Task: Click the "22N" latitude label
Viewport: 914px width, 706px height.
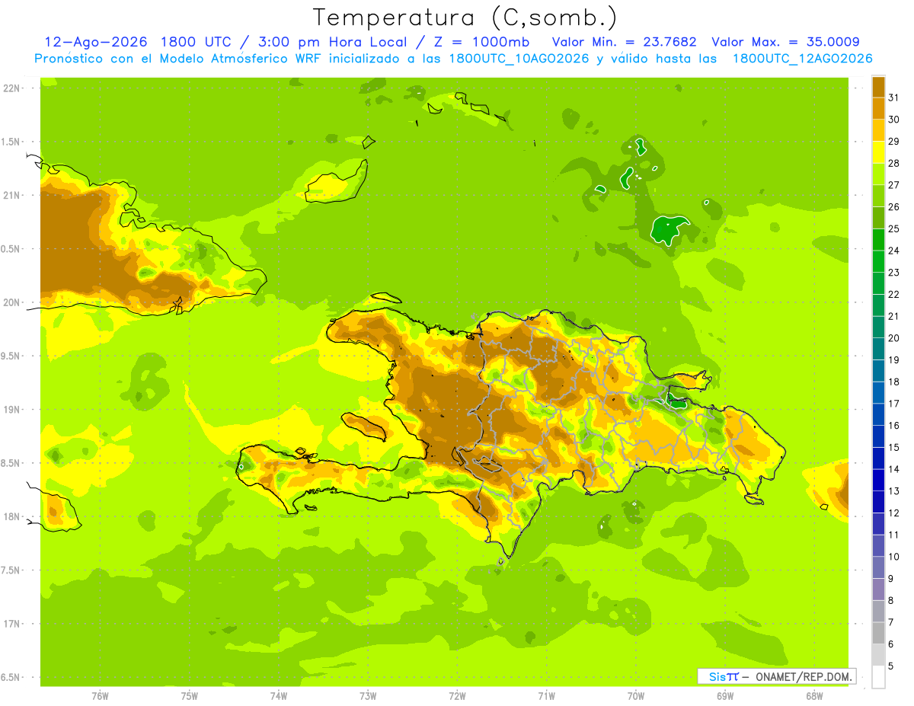Action: pyautogui.click(x=11, y=88)
